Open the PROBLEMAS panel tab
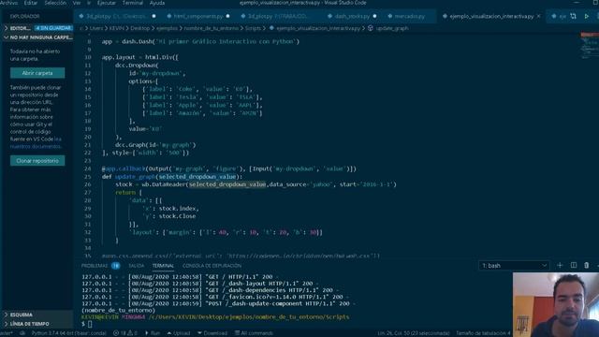 pos(95,266)
